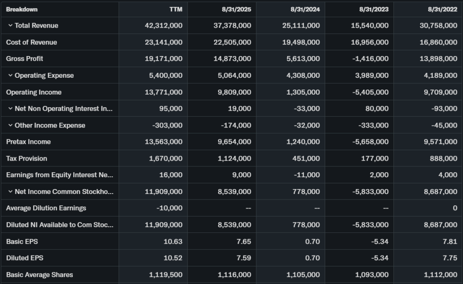The height and width of the screenshot is (284, 463).
Task: Click the Cost of Revenue row label
Action: point(32,43)
